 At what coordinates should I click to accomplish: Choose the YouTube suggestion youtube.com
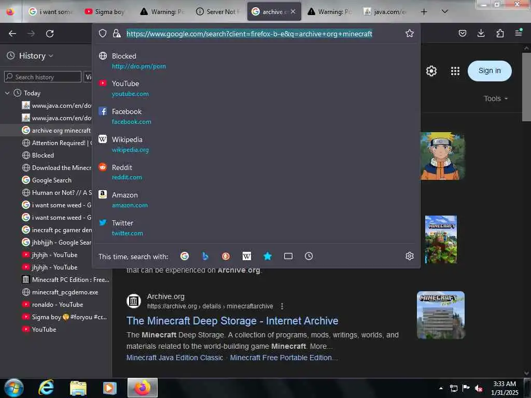click(x=256, y=88)
